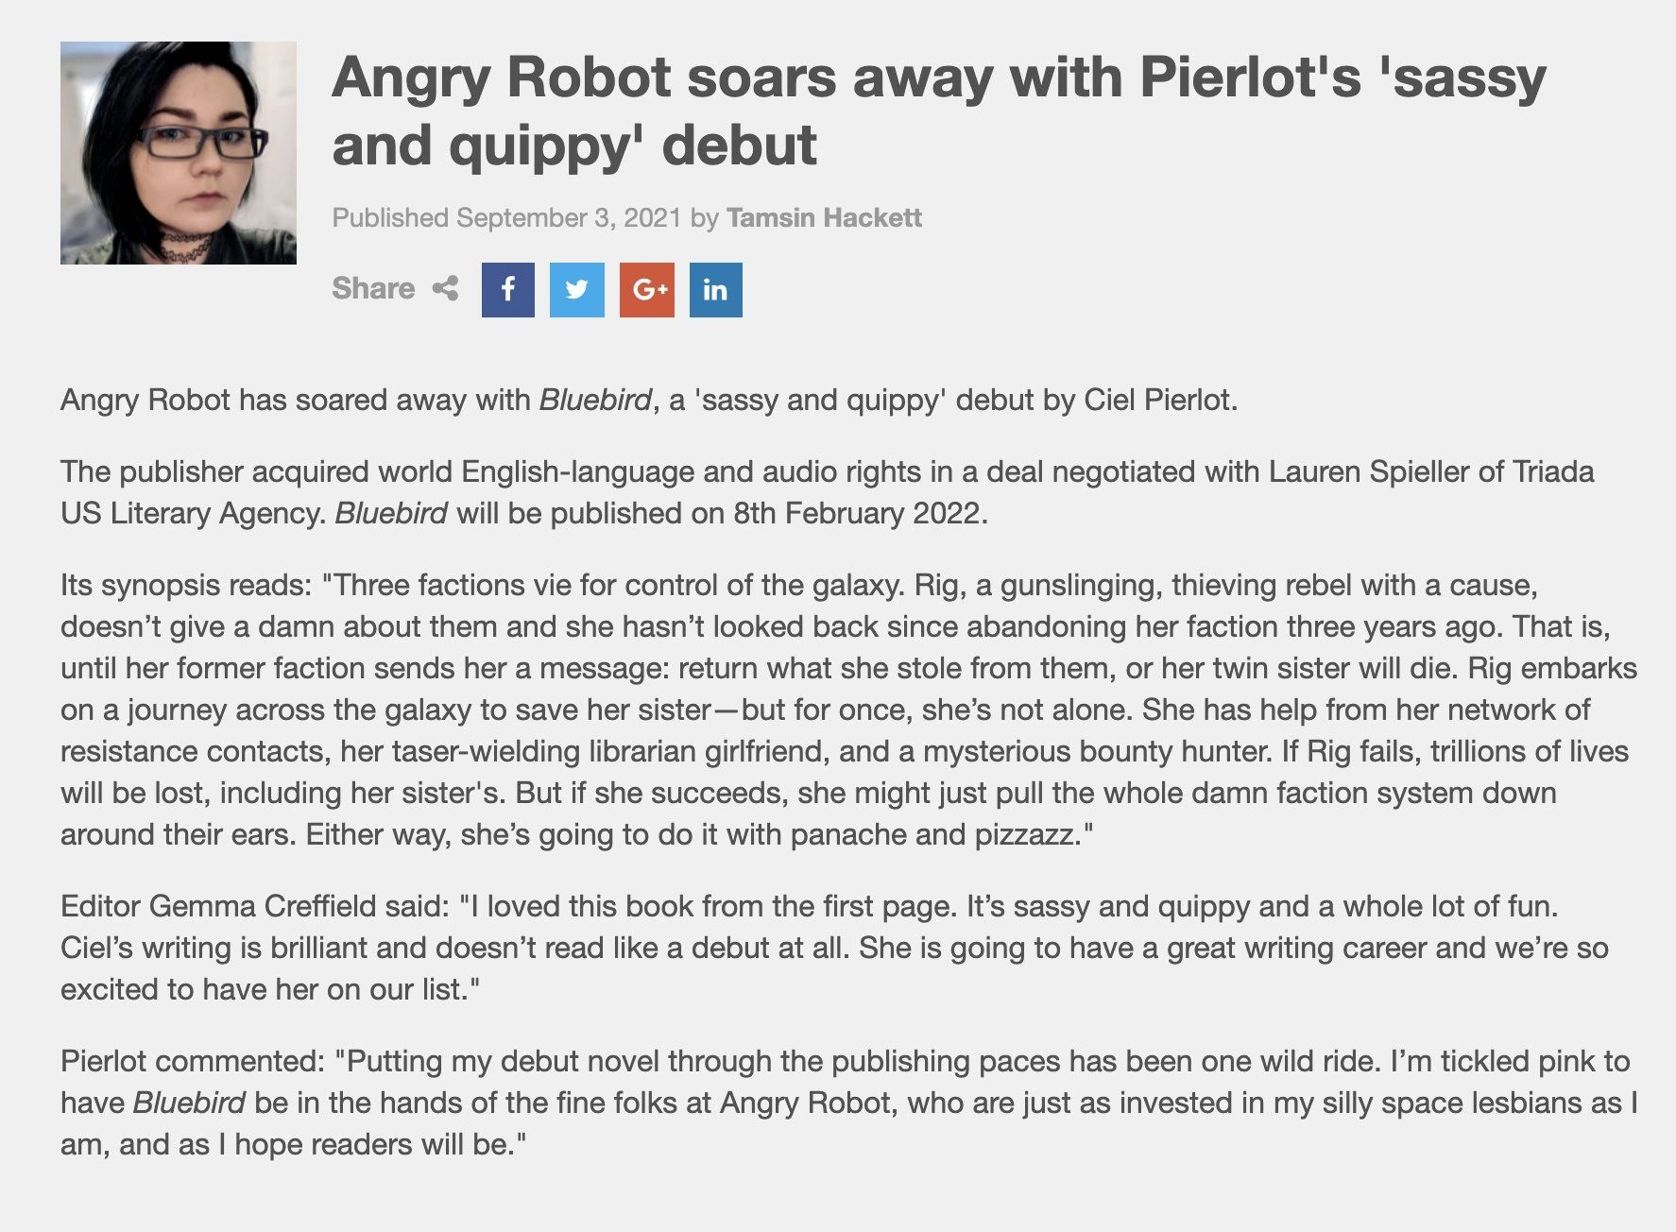Share the article on Twitter
1676x1232 pixels.
[x=576, y=289]
